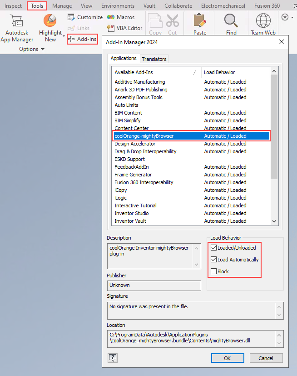Switch to the Inspect ribbon tab
The height and width of the screenshot is (376, 297).
(x=13, y=6)
